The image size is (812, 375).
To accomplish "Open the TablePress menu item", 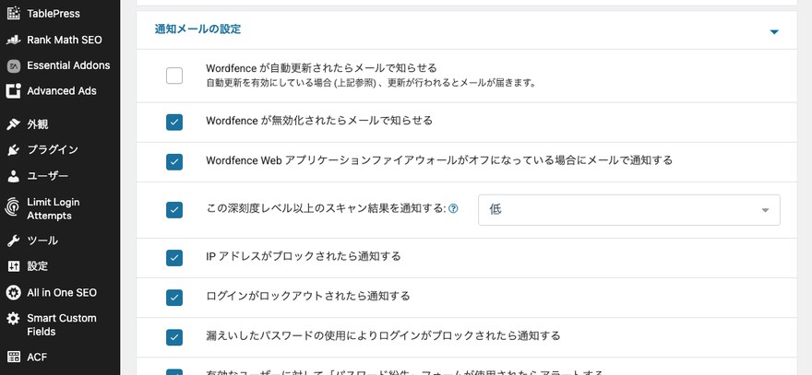I will click(54, 14).
